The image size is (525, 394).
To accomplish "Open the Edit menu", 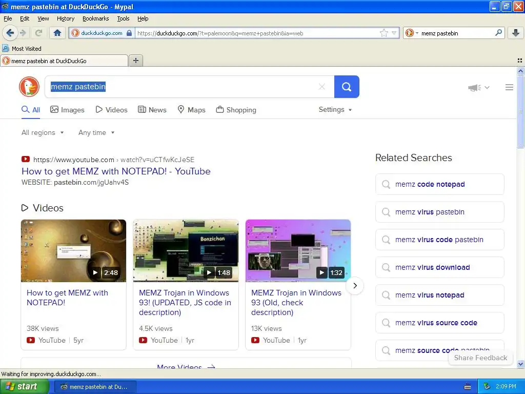I will click(x=25, y=18).
